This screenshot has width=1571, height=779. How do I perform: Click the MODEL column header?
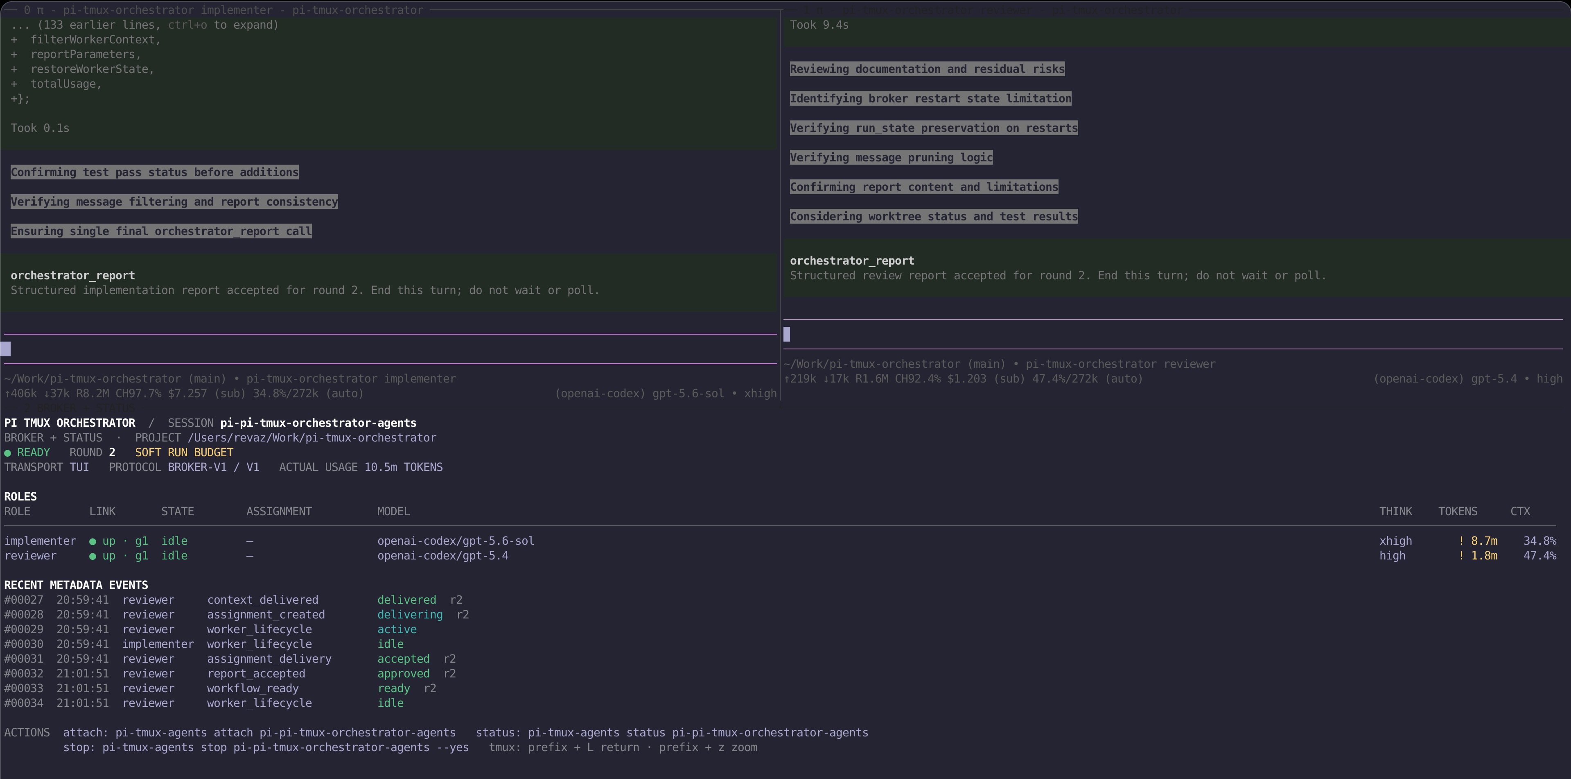(393, 512)
